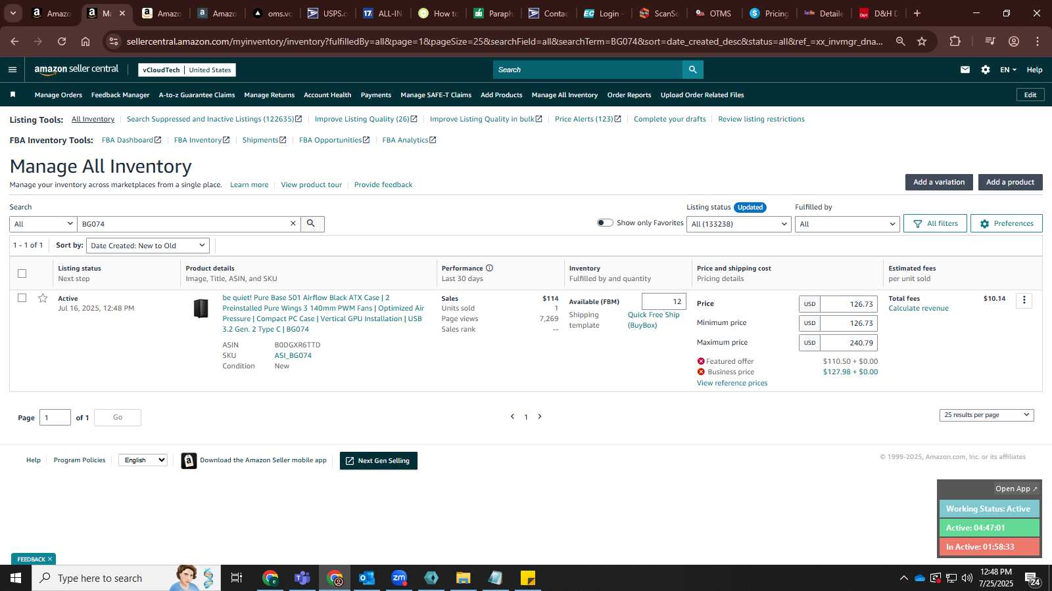
Task: Open the row actions kebab menu
Action: tap(1024, 300)
